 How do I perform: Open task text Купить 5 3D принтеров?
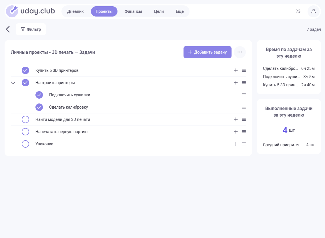tap(57, 70)
